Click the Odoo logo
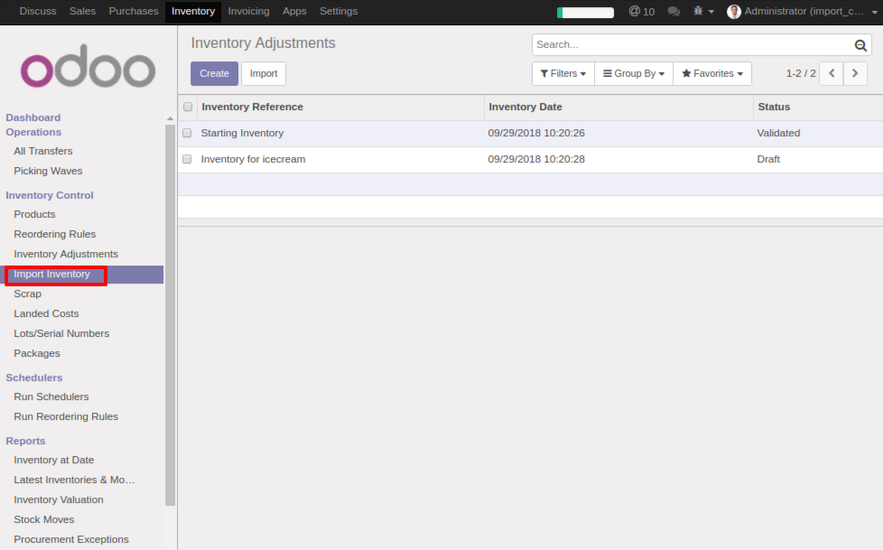883x550 pixels. tap(88, 70)
